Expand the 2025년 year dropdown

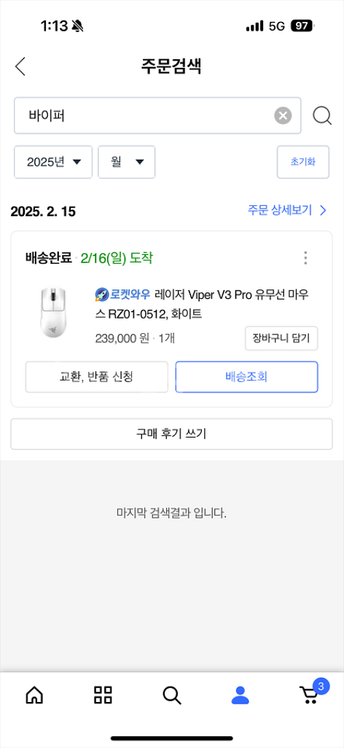tap(53, 162)
